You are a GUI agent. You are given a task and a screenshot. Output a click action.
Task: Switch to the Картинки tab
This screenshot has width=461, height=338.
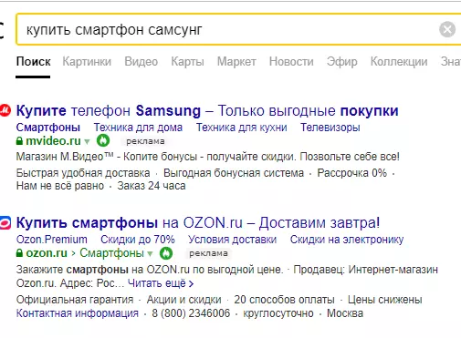(87, 62)
